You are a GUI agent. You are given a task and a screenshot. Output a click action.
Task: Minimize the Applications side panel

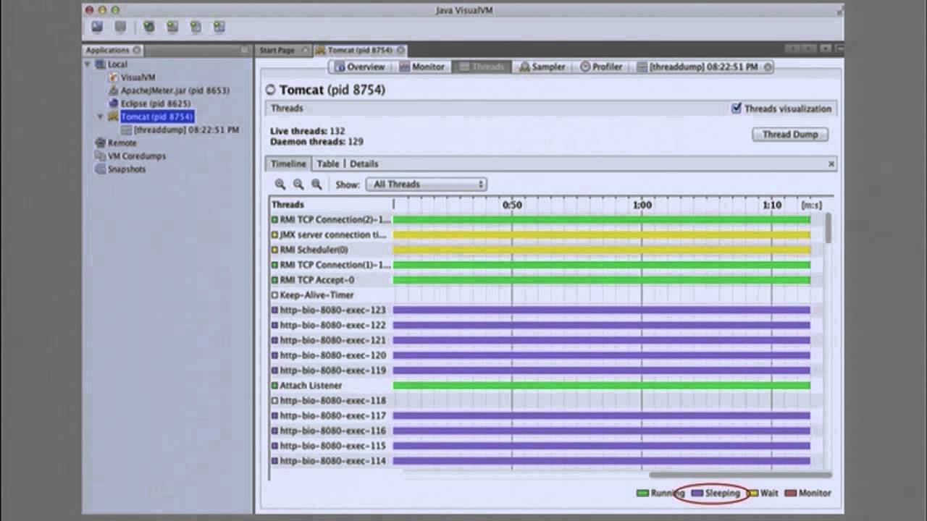(244, 50)
